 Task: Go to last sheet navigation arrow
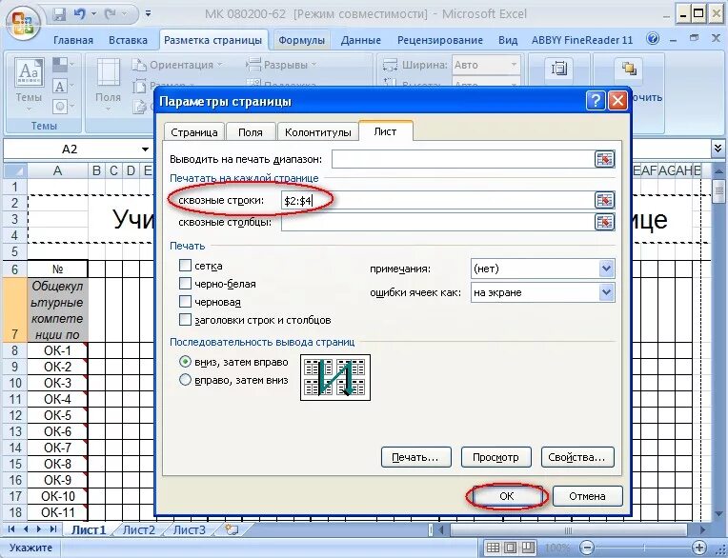coord(53,529)
